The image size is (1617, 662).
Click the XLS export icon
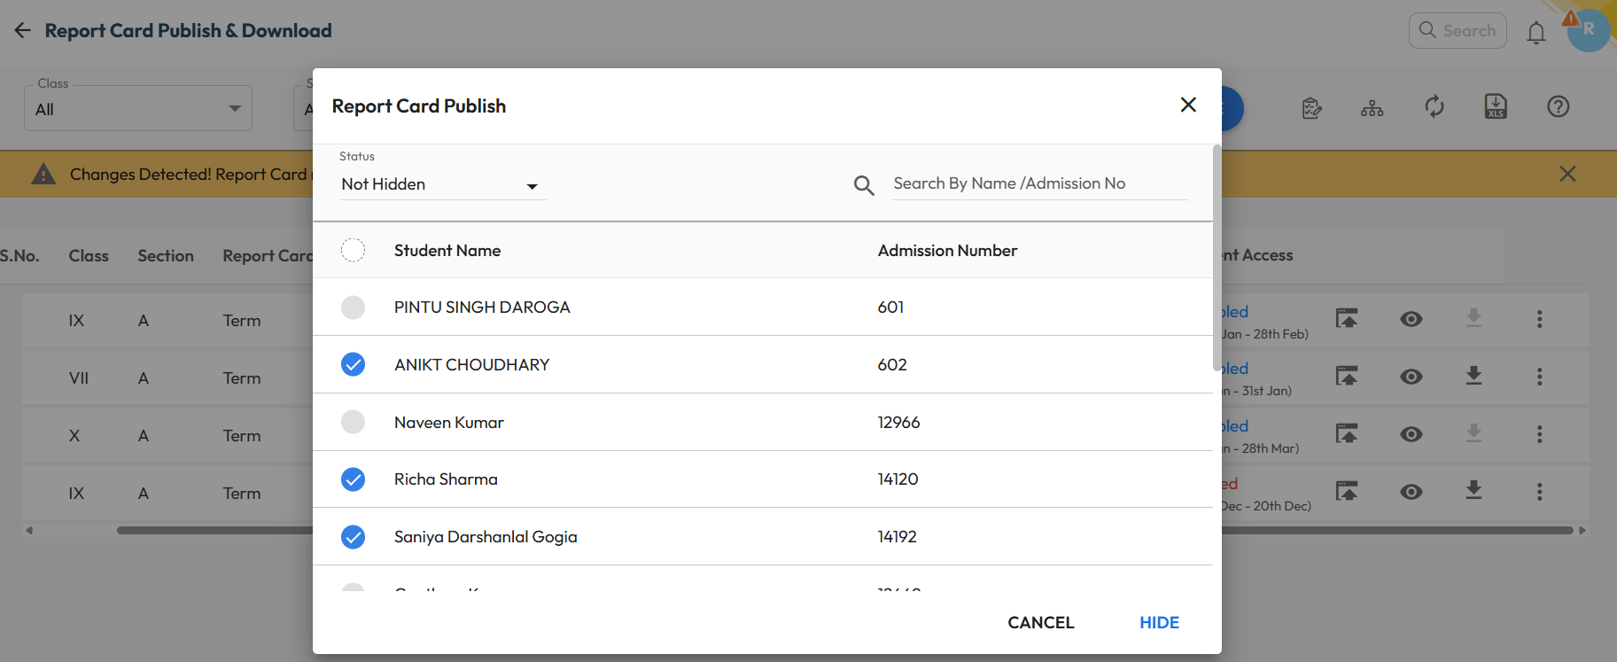pyautogui.click(x=1496, y=107)
